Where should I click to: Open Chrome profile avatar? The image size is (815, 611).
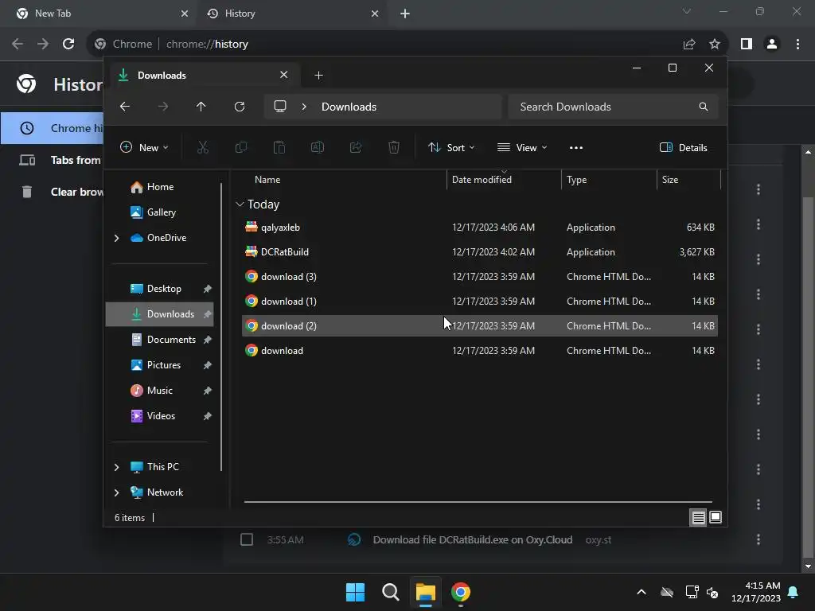(x=772, y=45)
